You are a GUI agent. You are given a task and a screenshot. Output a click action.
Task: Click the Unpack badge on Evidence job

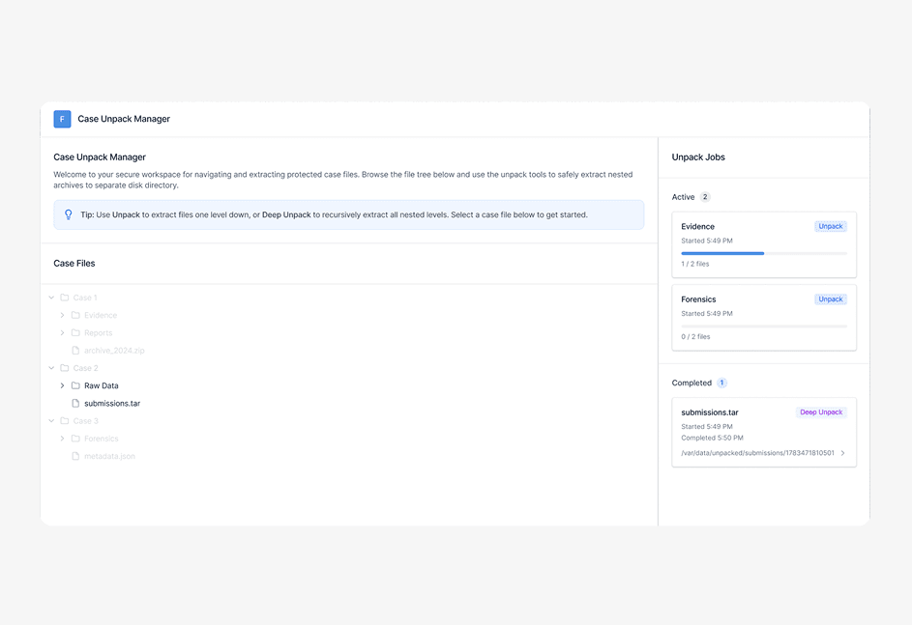pos(830,227)
